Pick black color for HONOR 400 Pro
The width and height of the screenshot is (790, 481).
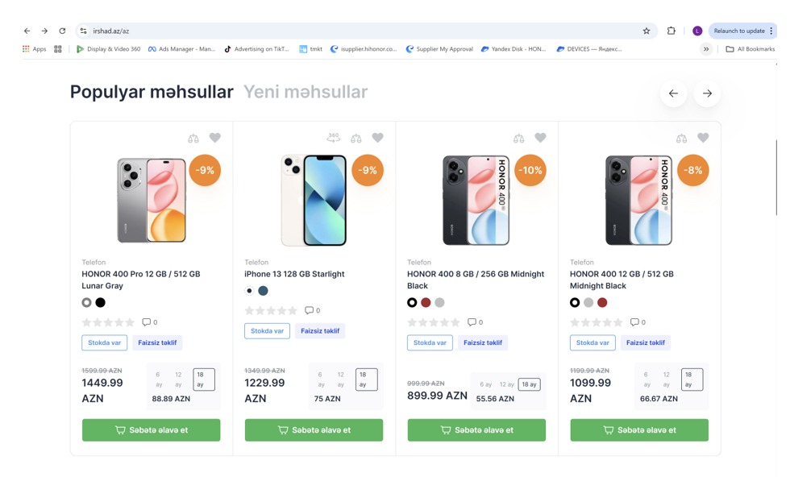click(101, 303)
